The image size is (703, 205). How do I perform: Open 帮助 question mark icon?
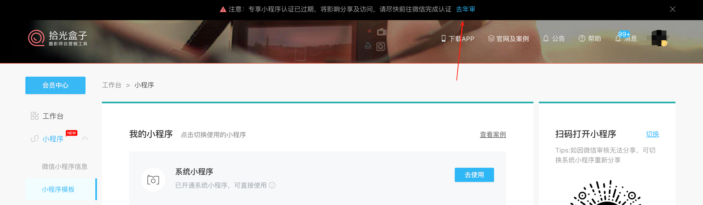(582, 38)
